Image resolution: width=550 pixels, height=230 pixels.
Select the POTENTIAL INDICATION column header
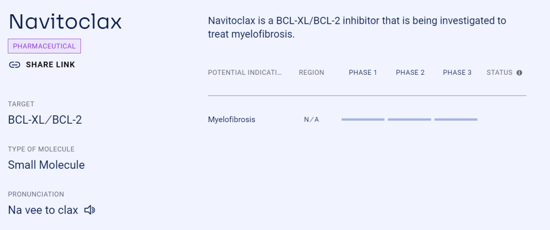[245, 73]
